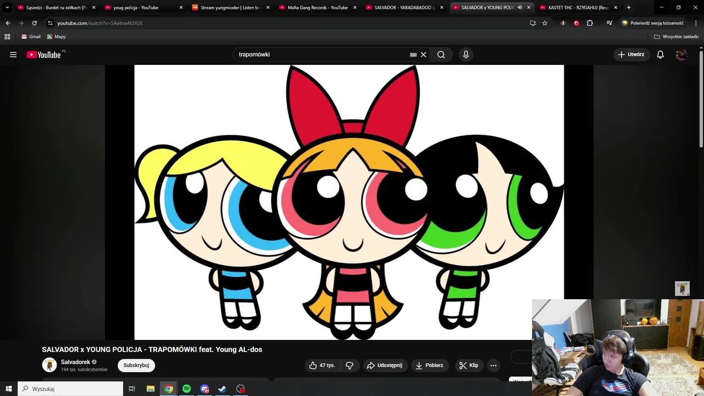
Task: Open Utwórz create menu
Action: pyautogui.click(x=631, y=54)
